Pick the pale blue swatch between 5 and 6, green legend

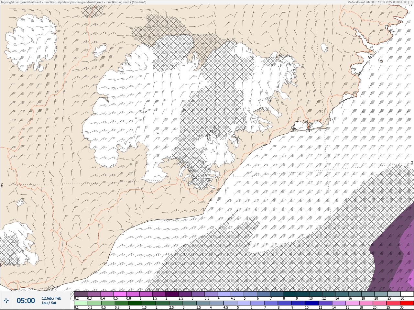pos(244,304)
